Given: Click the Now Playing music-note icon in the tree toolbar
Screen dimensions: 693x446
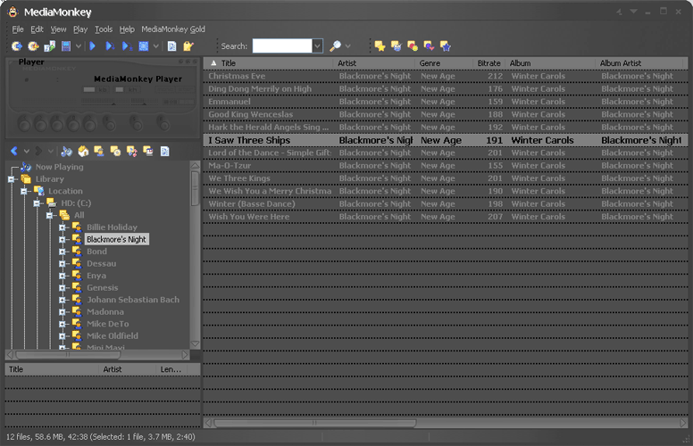Looking at the screenshot, I should 67,152.
